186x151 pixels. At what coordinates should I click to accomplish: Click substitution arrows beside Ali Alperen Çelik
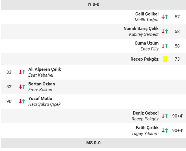coord(22,72)
